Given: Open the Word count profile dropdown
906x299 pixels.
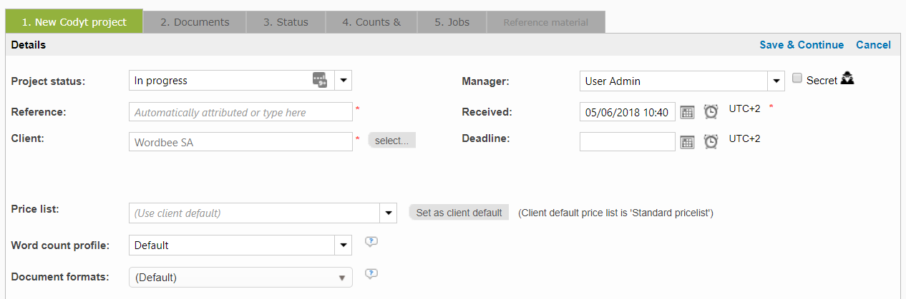Looking at the screenshot, I should tap(344, 245).
